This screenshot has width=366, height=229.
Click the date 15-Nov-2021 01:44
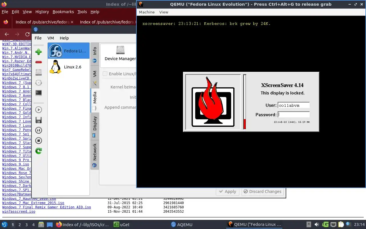[125, 212]
